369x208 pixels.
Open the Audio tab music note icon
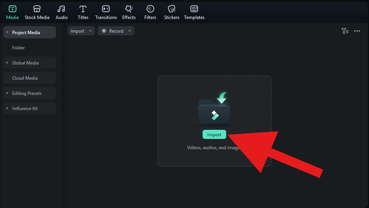click(61, 9)
